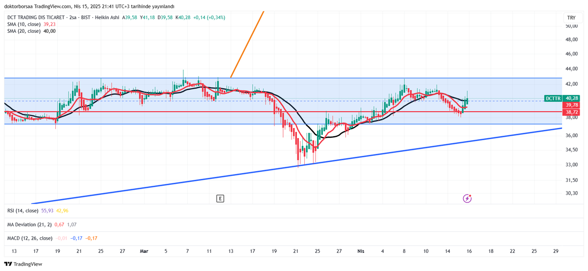Click the DCT TRADING DIS TICARET title
The height and width of the screenshot is (271, 588).
pyautogui.click(x=37, y=17)
